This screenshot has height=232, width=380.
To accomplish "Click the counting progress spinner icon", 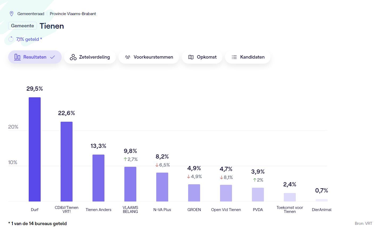I will 11,39.
